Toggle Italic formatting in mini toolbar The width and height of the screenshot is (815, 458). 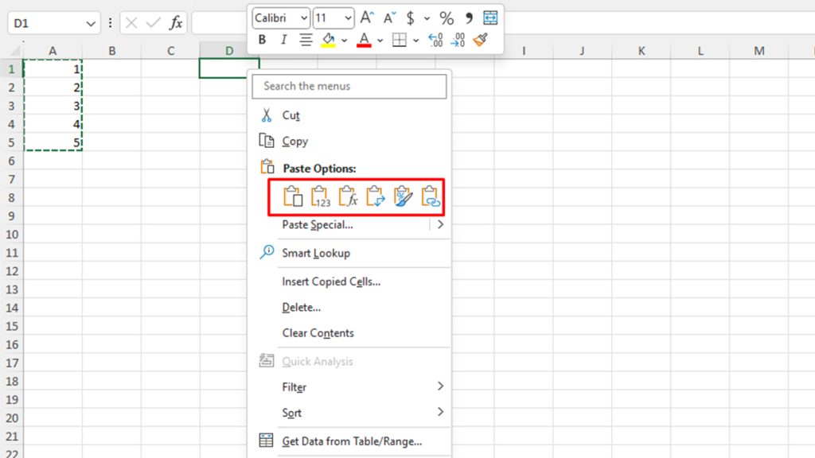coord(283,40)
